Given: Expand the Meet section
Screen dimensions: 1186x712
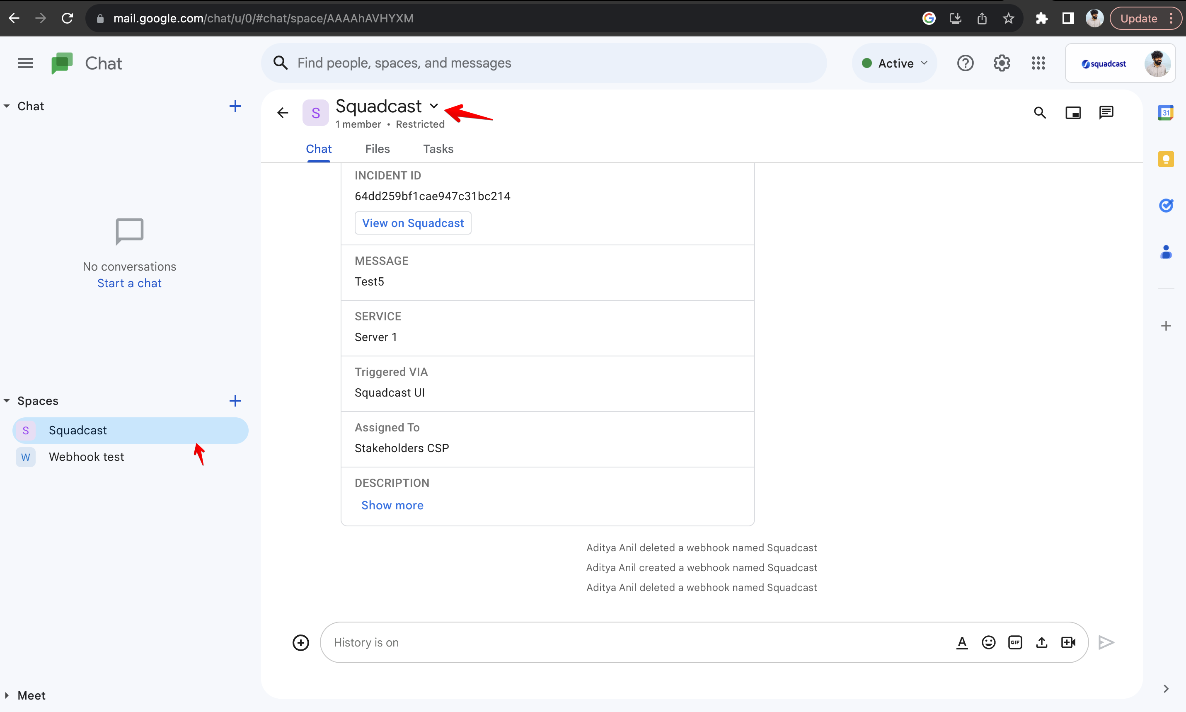Looking at the screenshot, I should (7, 695).
